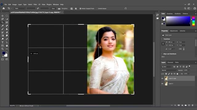Open crop overlay grid options
The image size is (197, 110).
pyautogui.click(x=71, y=9)
